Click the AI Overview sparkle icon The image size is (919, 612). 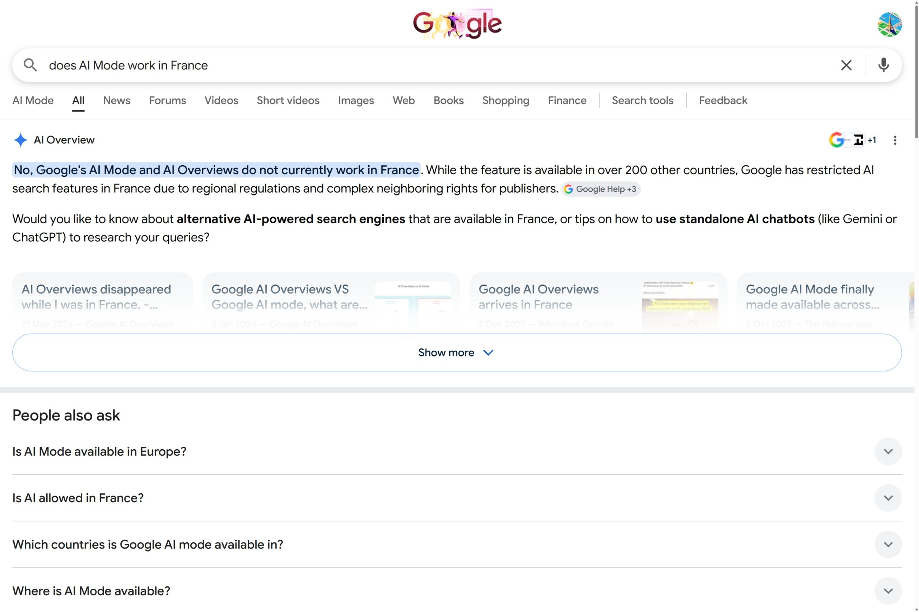pos(20,140)
